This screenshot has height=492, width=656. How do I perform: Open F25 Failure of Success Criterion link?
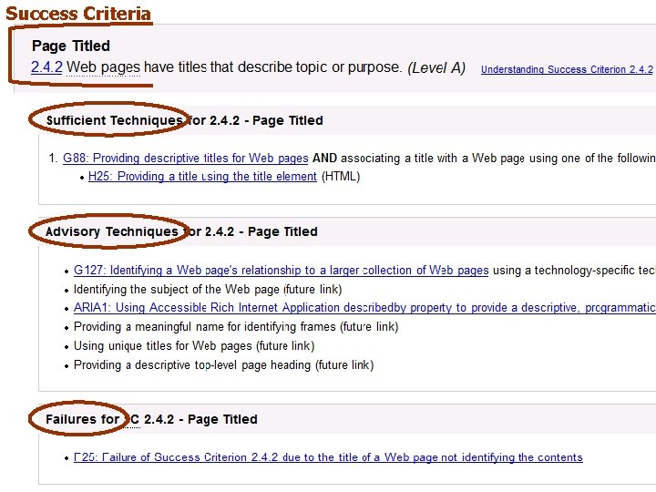328,457
